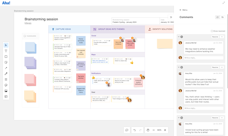The height and width of the screenshot is (136, 228).
Task: Pick the orange placeholder sticky stack
Action: pyautogui.click(x=30, y=96)
